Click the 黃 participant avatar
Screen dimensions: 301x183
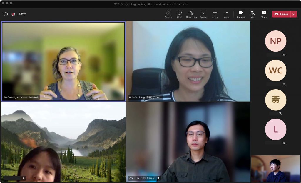(x=276, y=100)
